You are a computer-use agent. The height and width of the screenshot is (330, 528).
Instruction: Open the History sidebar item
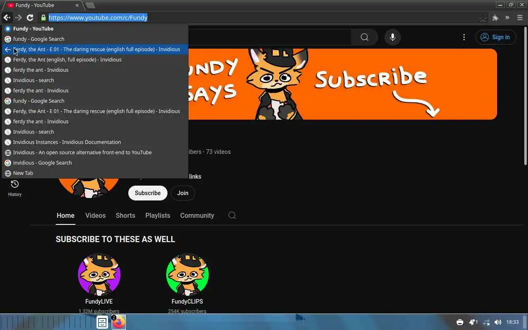(x=15, y=188)
